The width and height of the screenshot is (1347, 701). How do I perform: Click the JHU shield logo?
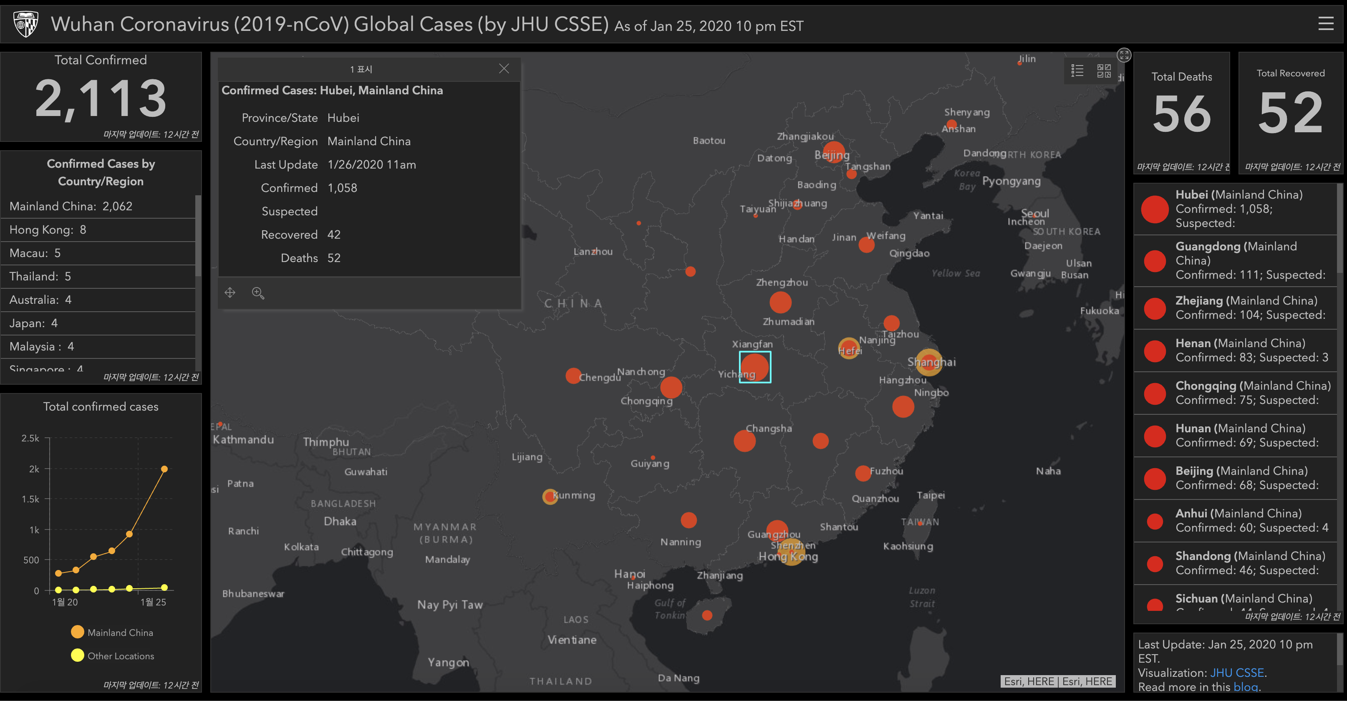point(25,24)
